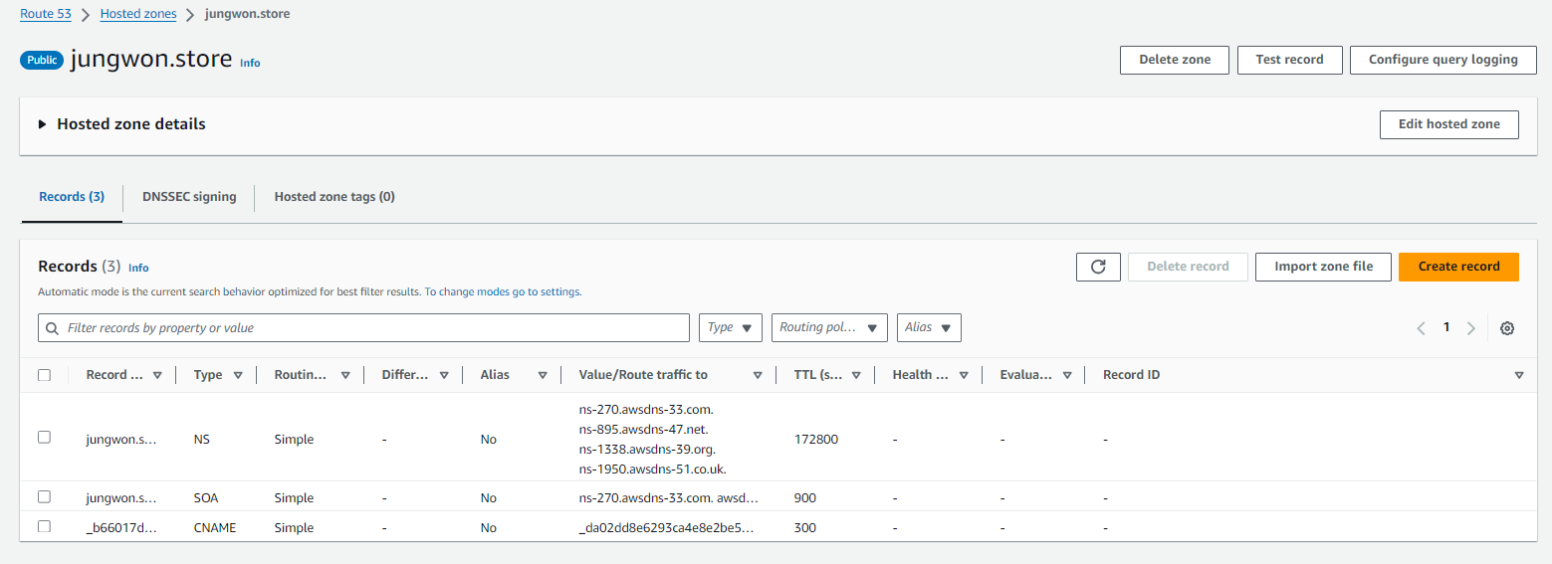Switch to Hosted zone tags (0) tab
Screen dimensions: 1552x564
tap(334, 197)
